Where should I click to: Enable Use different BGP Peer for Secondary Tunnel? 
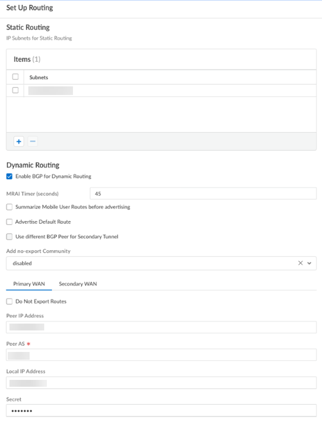(9, 236)
